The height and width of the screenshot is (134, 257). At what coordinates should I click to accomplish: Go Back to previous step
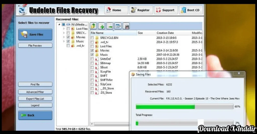[x=35, y=115]
